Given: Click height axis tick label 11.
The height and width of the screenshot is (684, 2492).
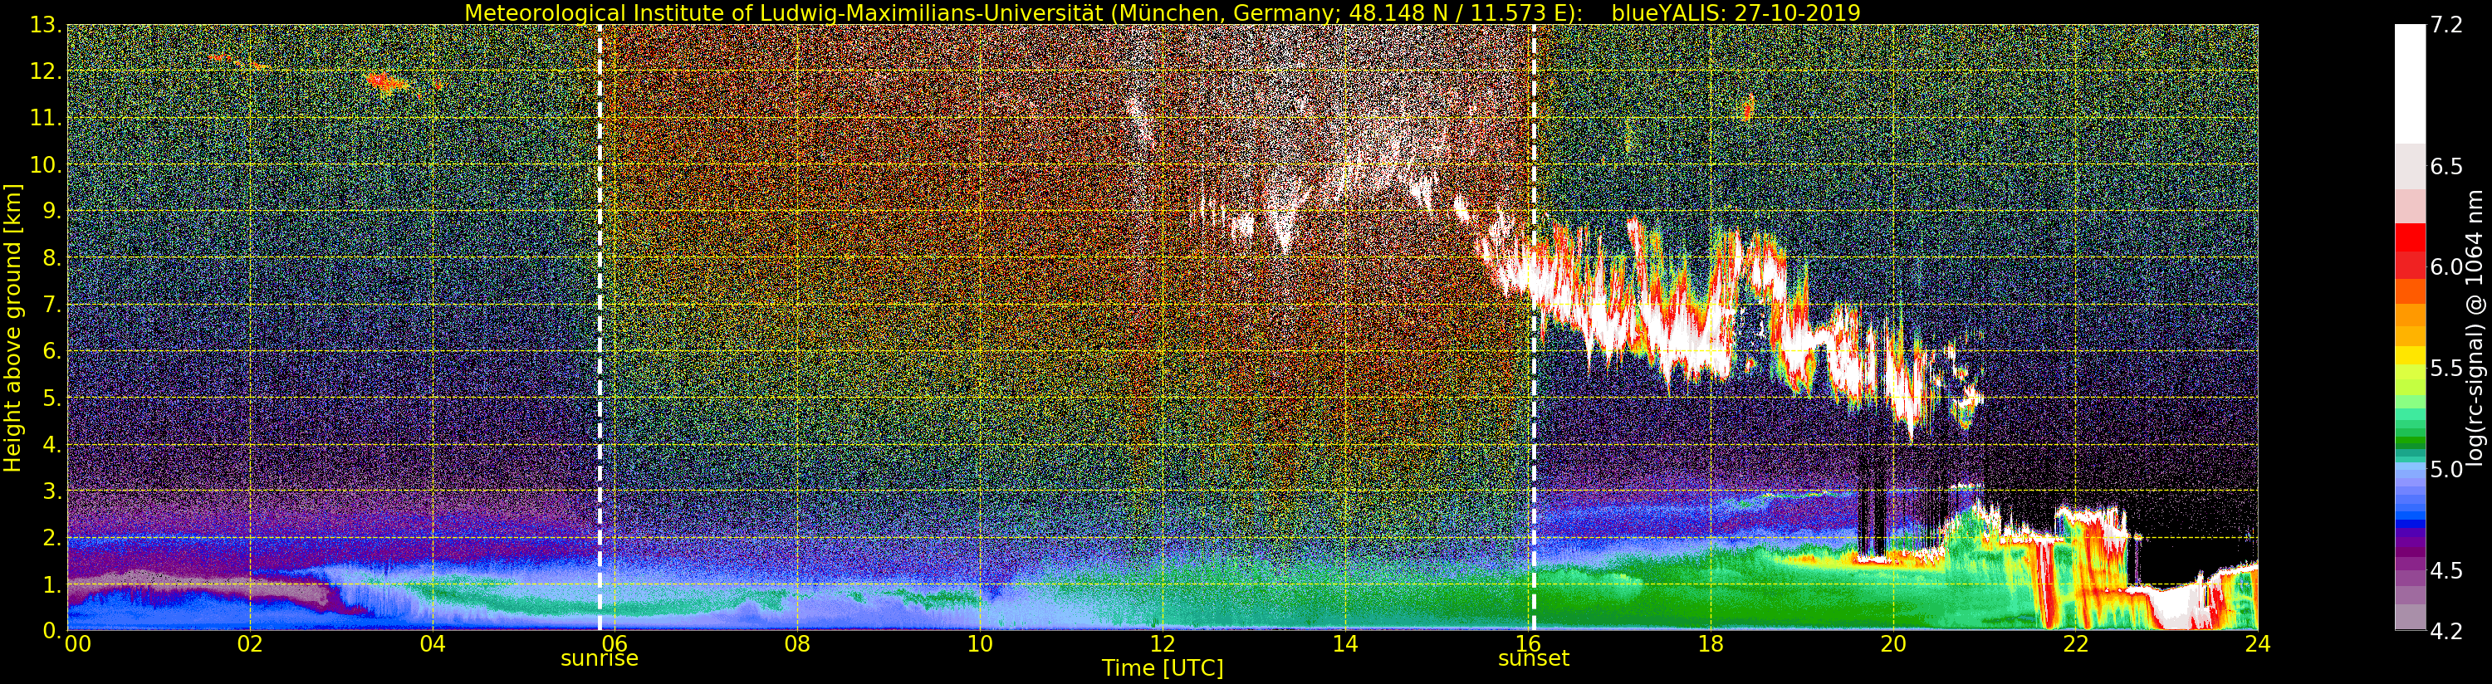Looking at the screenshot, I should coord(46,118).
